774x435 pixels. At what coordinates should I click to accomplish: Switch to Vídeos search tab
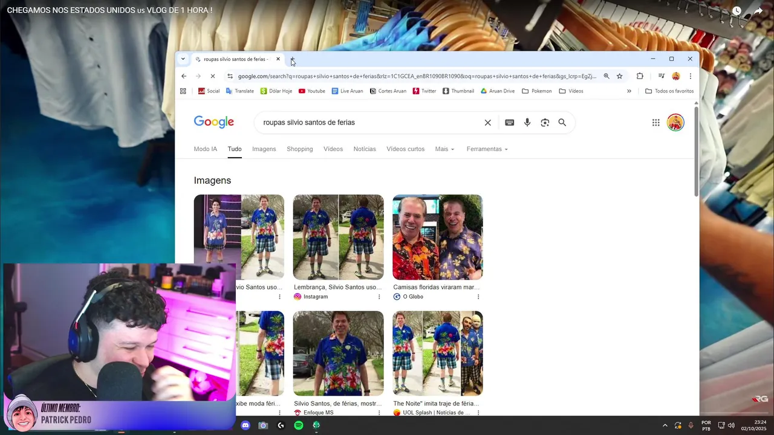click(x=333, y=149)
